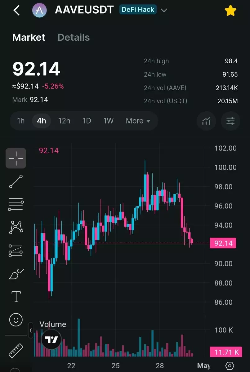The image size is (250, 372).
Task: Open the chart indicators button
Action: (x=206, y=121)
